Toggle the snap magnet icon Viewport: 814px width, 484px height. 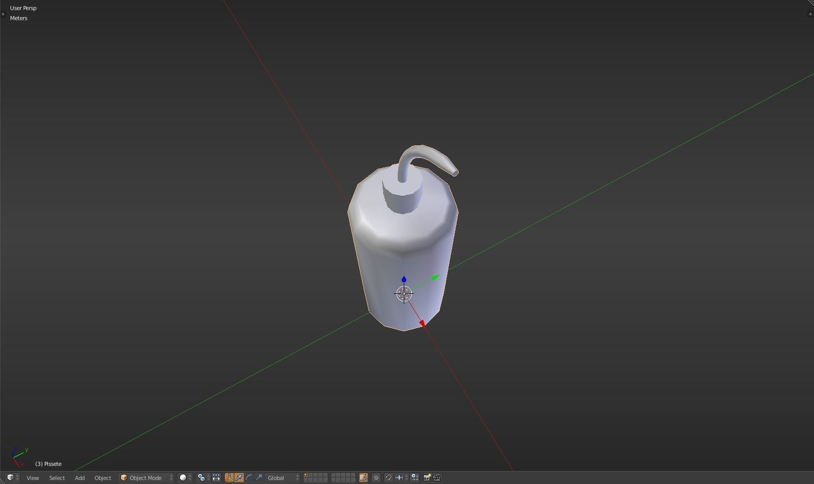[x=389, y=477]
